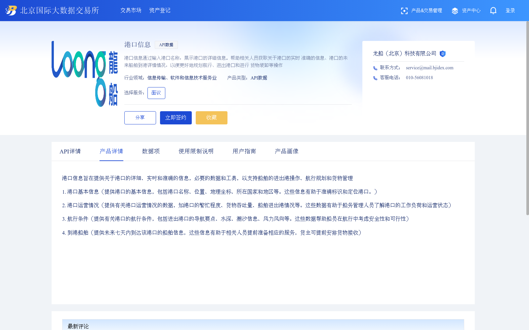Image resolution: width=529 pixels, height=330 pixels.
Task: Click the industry value 信息传输、软件和信息技术服务业
Action: tap(182, 78)
